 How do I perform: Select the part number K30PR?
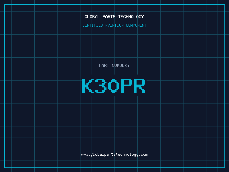[x=114, y=86]
